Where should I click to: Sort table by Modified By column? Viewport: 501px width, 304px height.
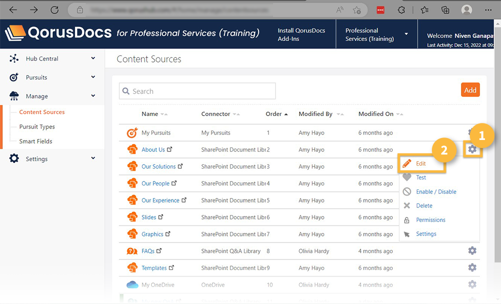[x=321, y=114]
